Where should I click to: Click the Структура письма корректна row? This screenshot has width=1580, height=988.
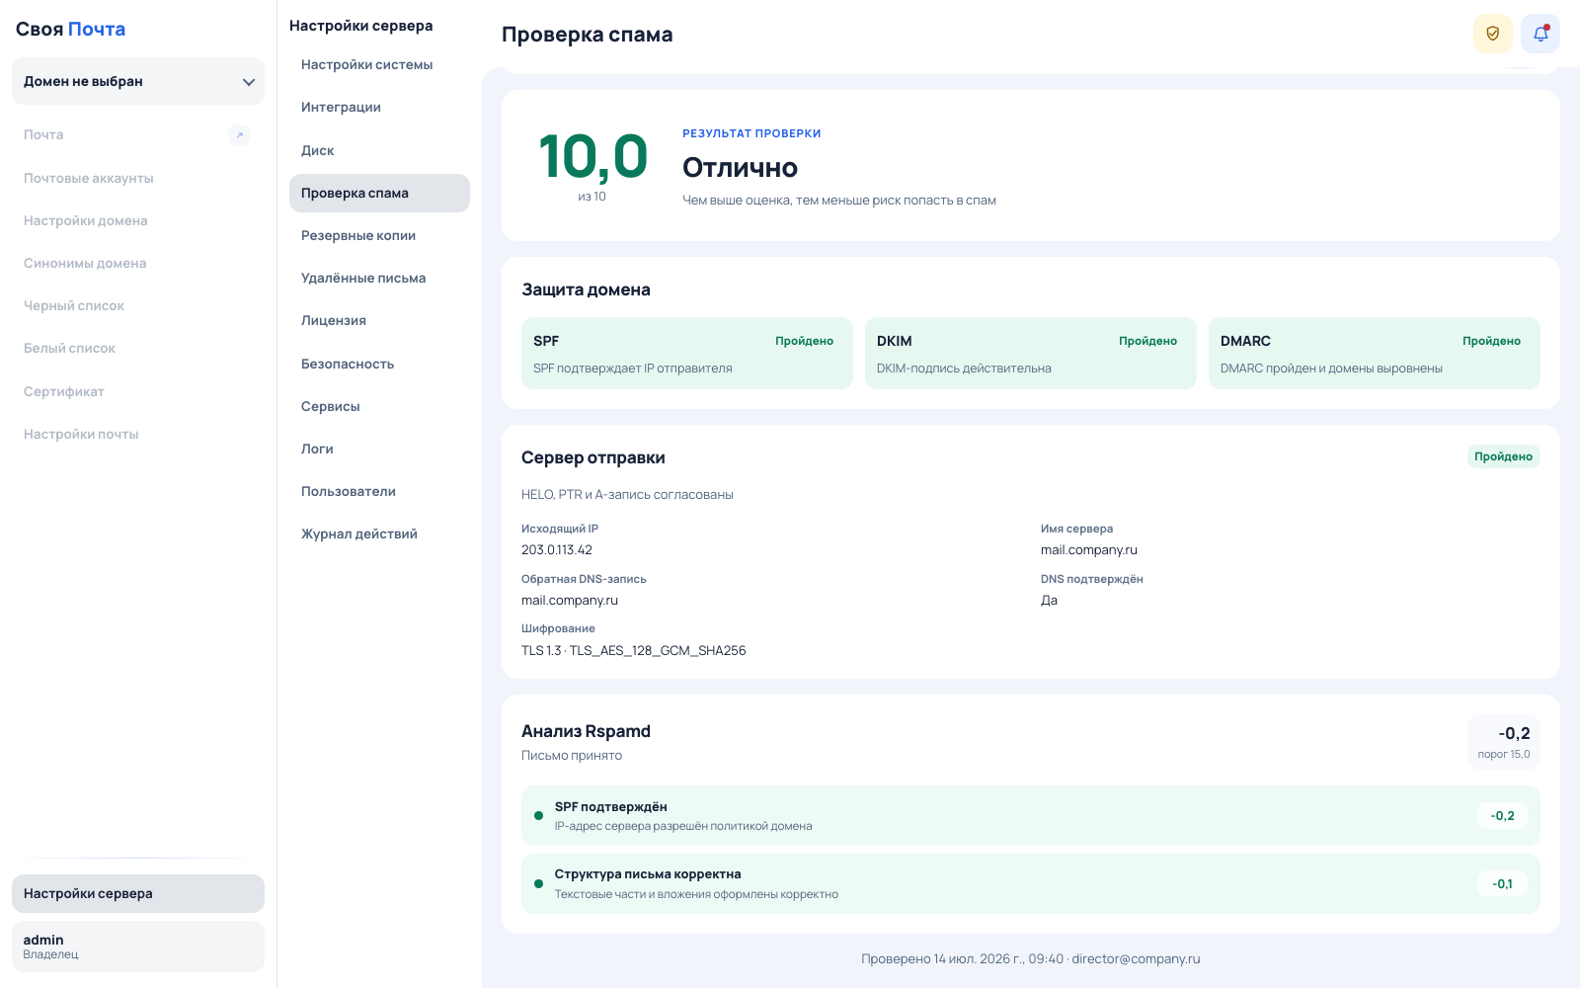point(1031,883)
